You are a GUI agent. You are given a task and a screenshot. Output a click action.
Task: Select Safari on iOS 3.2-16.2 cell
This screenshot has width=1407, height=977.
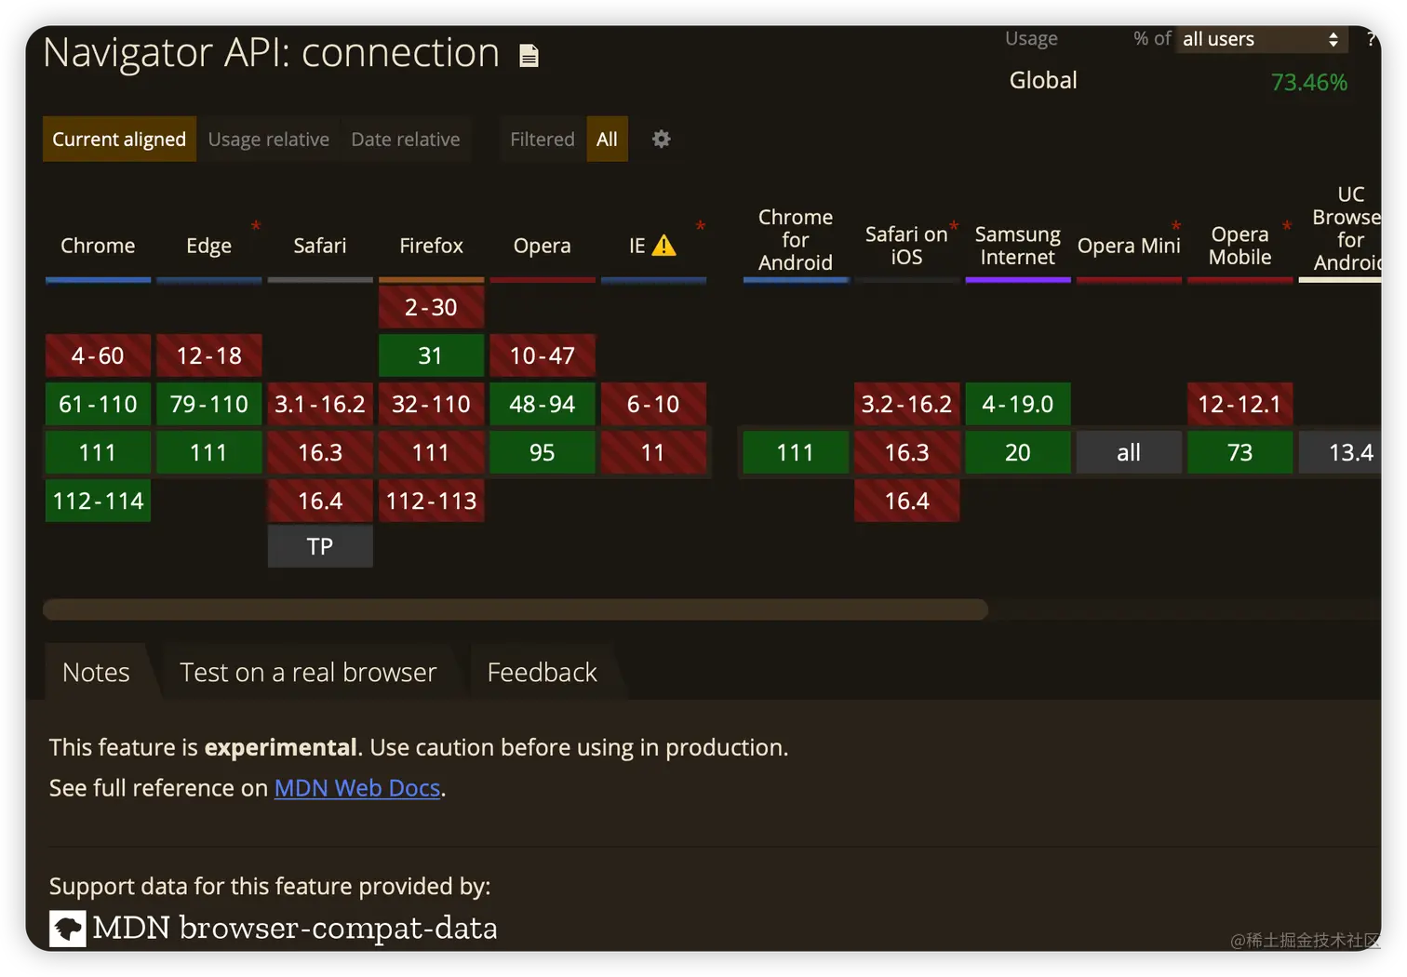click(x=906, y=404)
